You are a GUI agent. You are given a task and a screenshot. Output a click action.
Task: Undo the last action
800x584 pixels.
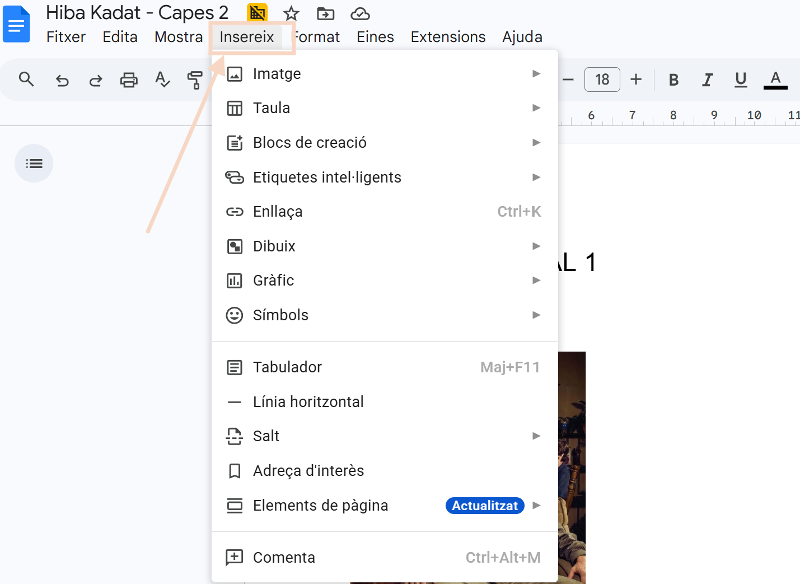62,80
